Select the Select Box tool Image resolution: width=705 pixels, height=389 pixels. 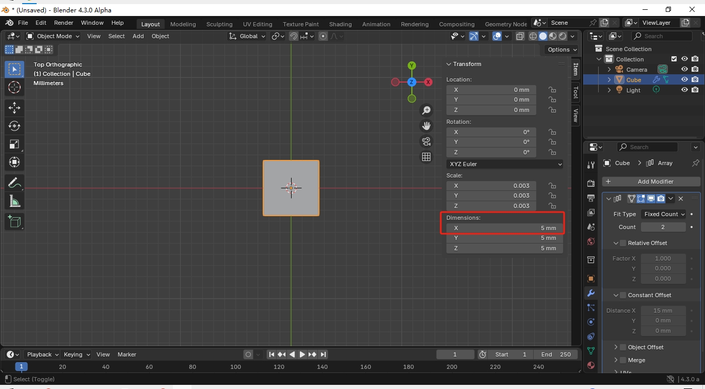click(14, 69)
